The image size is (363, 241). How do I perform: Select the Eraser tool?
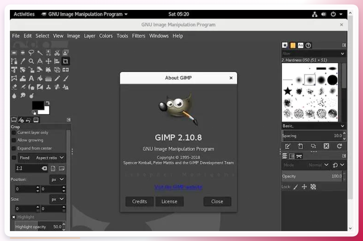click(x=14, y=87)
